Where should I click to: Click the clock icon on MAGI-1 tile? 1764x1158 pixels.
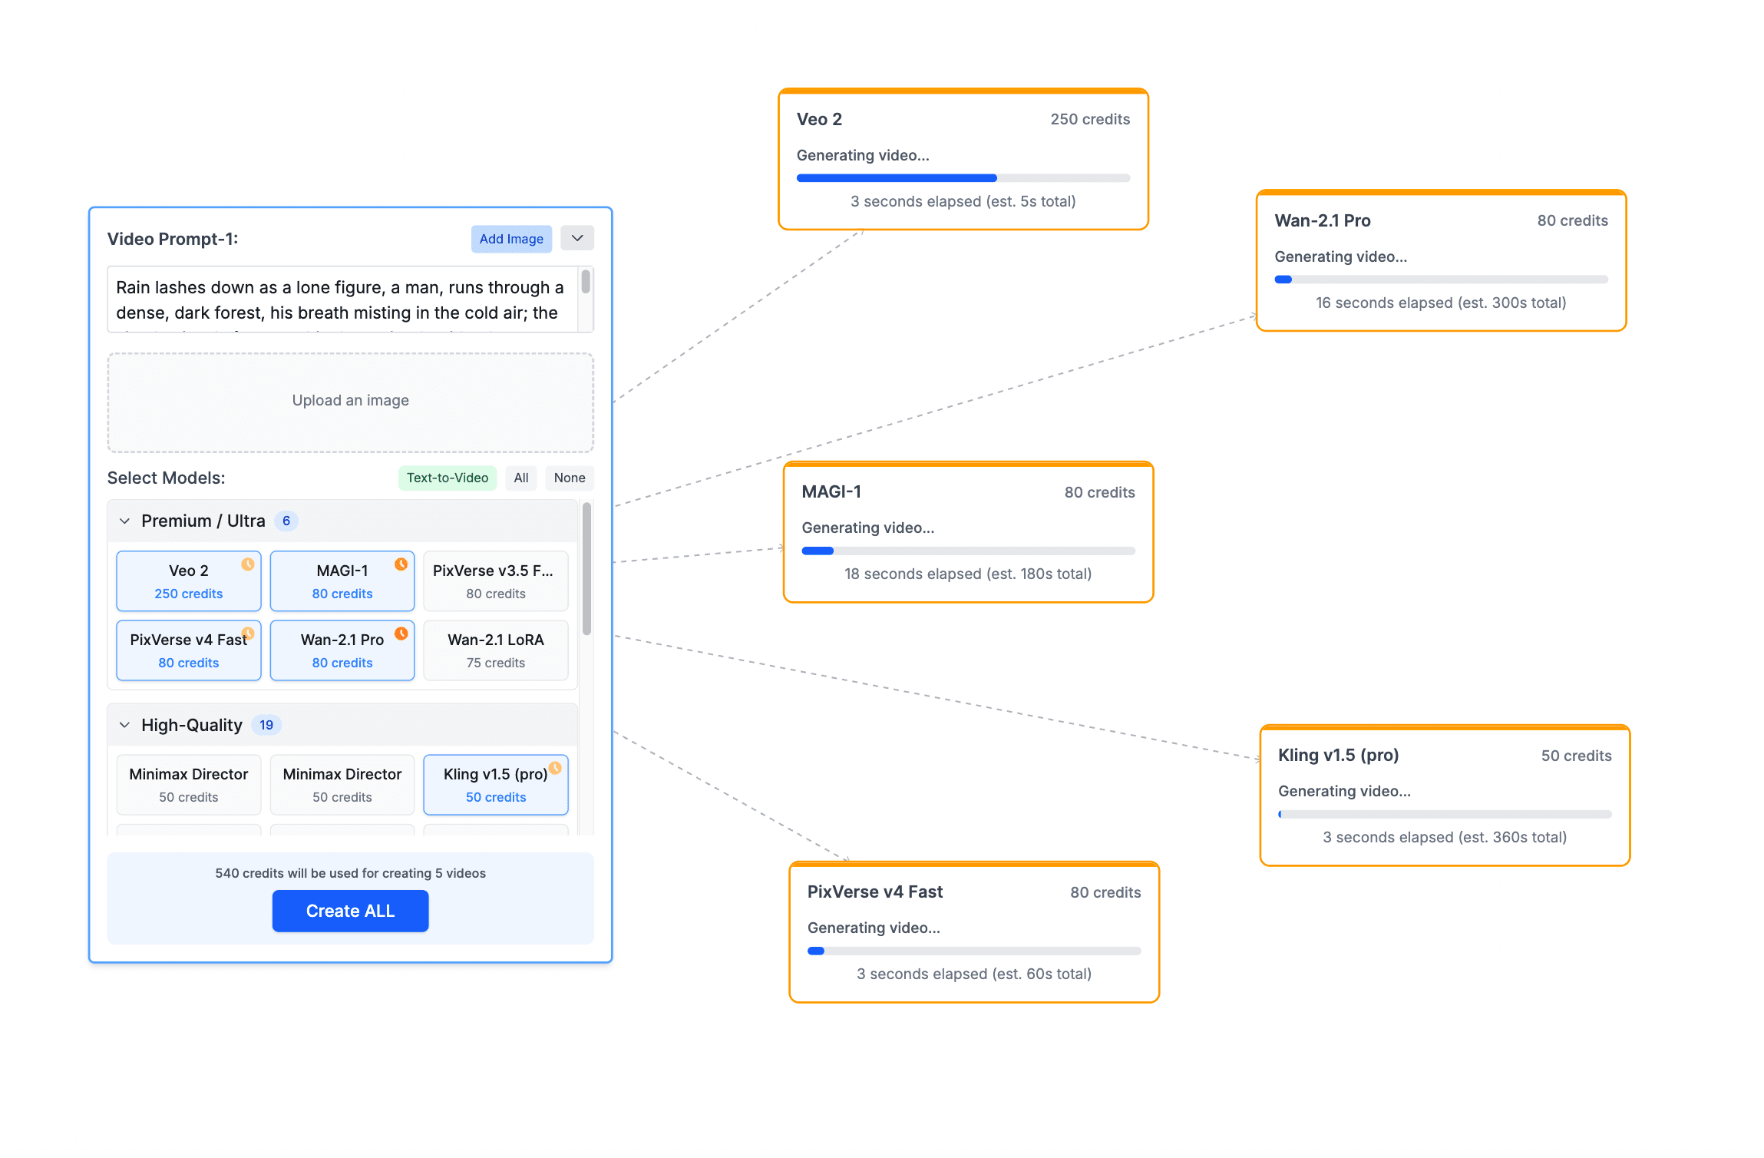tap(401, 564)
